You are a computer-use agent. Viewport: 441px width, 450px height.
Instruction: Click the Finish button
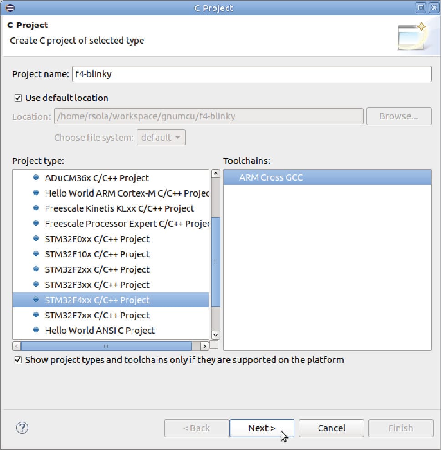[x=400, y=428]
